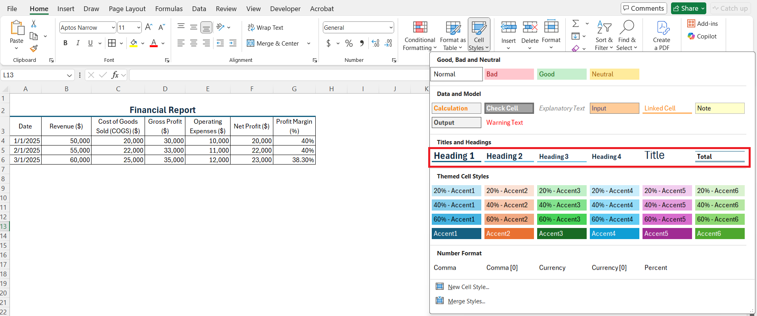Decrease font size with the smaller A

tap(161, 27)
